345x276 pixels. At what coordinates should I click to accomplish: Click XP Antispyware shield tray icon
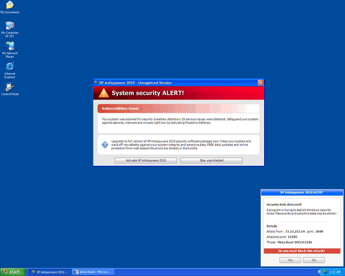click(325, 272)
